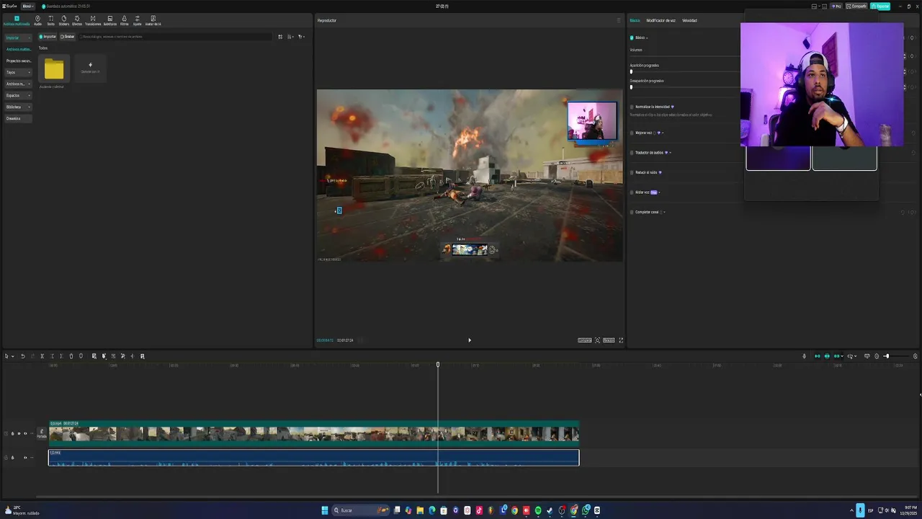Open the Stickers library

click(x=63, y=20)
